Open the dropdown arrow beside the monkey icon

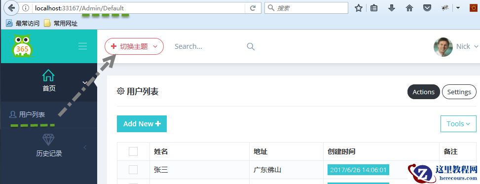pyautogui.click(x=458, y=8)
